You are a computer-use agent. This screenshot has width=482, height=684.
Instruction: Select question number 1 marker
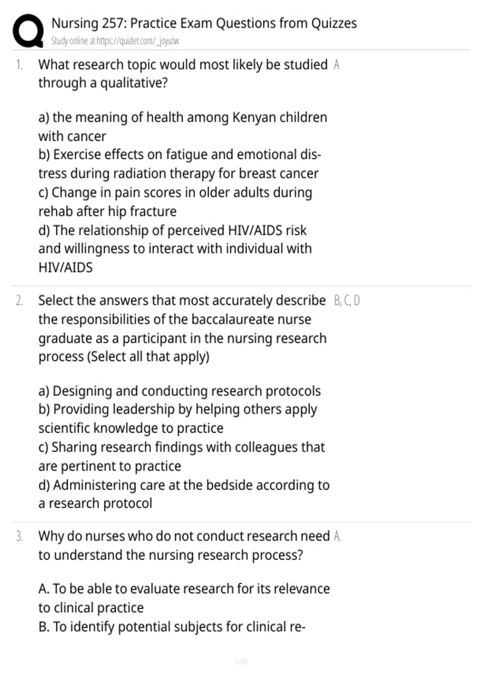(x=19, y=65)
